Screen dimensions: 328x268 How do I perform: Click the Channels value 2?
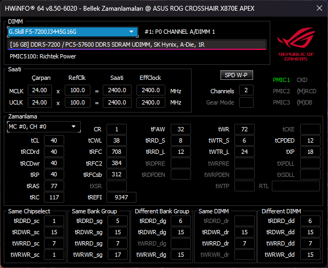click(246, 90)
